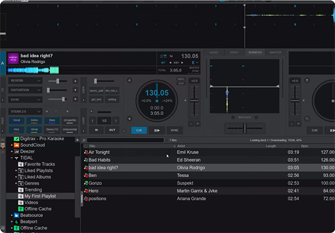Go to the previous pads page arrow
This screenshot has width=335, height=233.
point(47,111)
